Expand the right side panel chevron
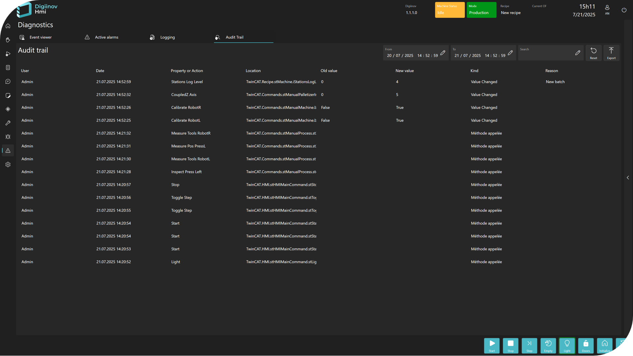Screen dimensions: 633x356 pos(628,178)
